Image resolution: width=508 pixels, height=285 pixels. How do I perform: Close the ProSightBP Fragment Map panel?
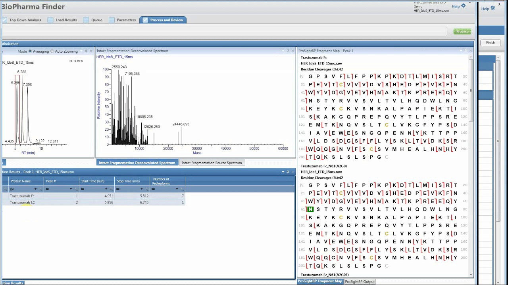coord(471,51)
